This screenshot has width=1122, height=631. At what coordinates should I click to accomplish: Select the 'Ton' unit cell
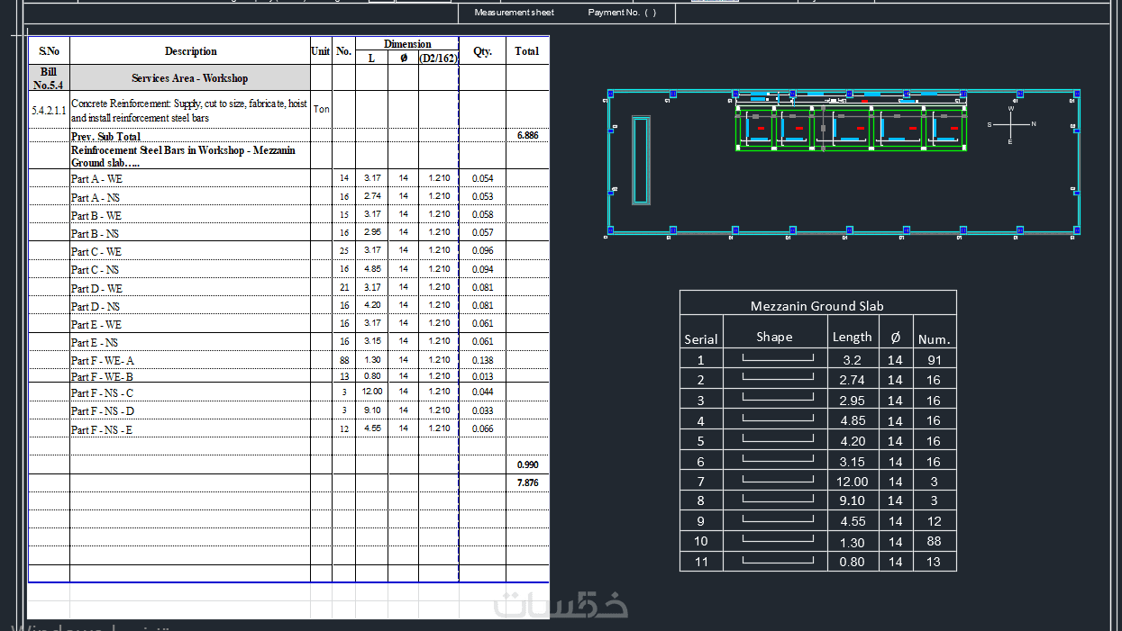pos(321,109)
